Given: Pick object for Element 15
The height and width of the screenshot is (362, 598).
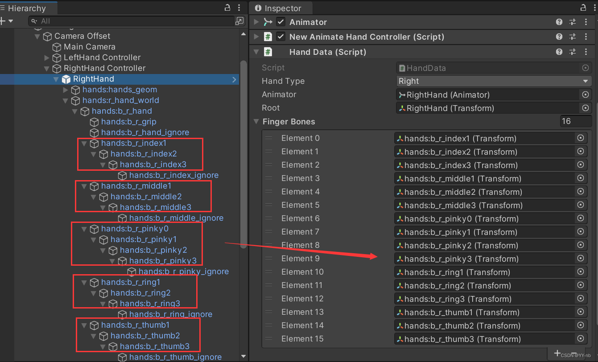Looking at the screenshot, I should click(x=581, y=339).
